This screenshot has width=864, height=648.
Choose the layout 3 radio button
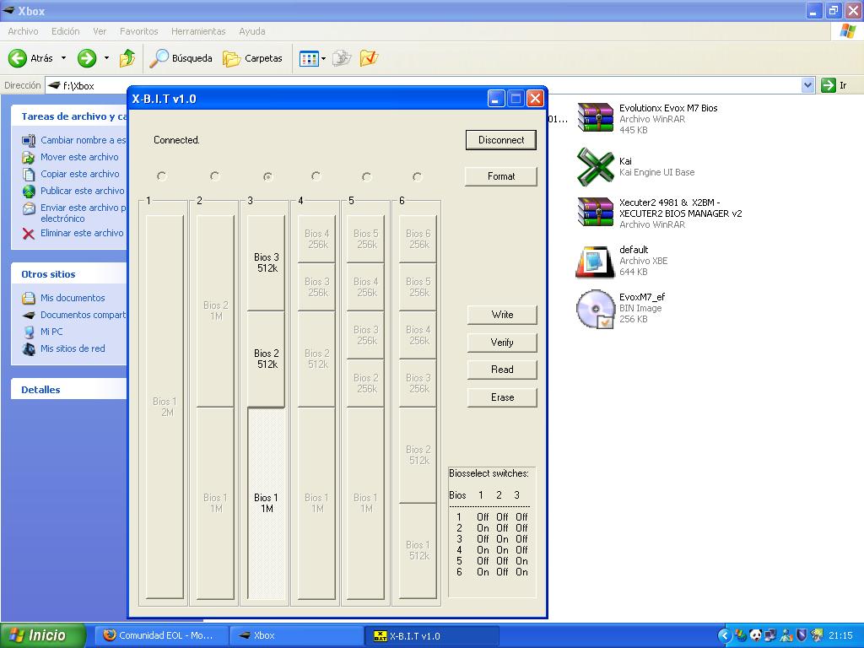[267, 176]
